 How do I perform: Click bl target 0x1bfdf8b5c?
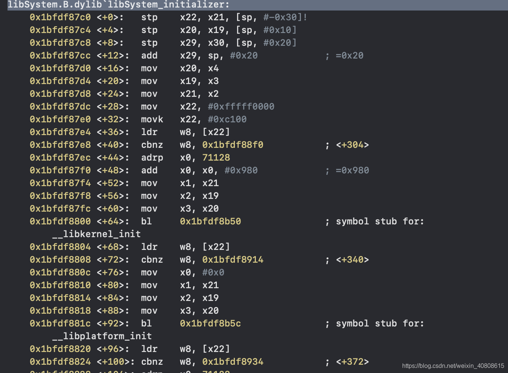[x=210, y=323]
